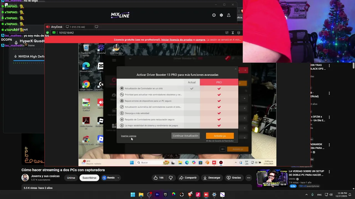Open File Explorer in host taskbar
This screenshot has height=199, width=355.
coord(141,195)
